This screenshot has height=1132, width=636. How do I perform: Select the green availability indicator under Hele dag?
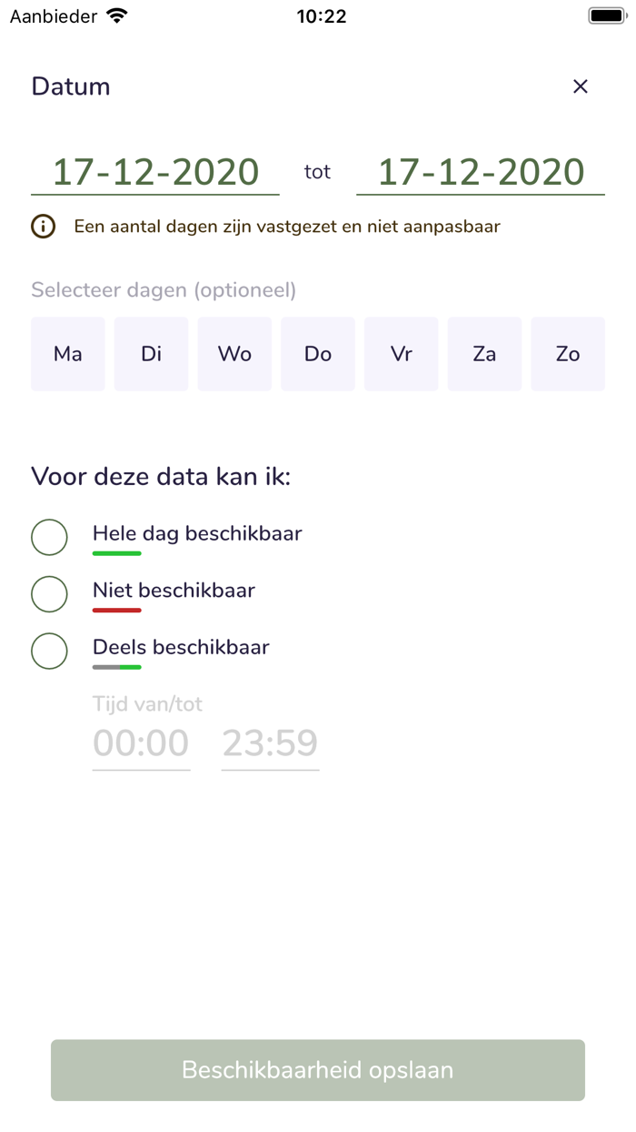pos(116,553)
